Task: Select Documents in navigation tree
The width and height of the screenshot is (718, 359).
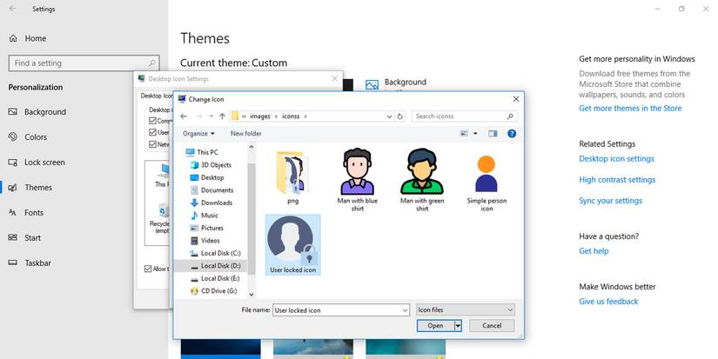Action: click(212, 190)
